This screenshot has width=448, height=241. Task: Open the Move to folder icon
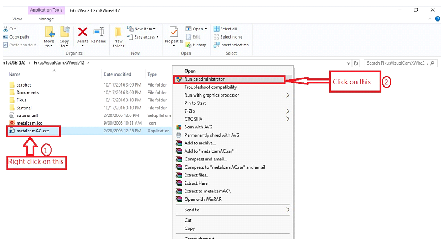(49, 33)
